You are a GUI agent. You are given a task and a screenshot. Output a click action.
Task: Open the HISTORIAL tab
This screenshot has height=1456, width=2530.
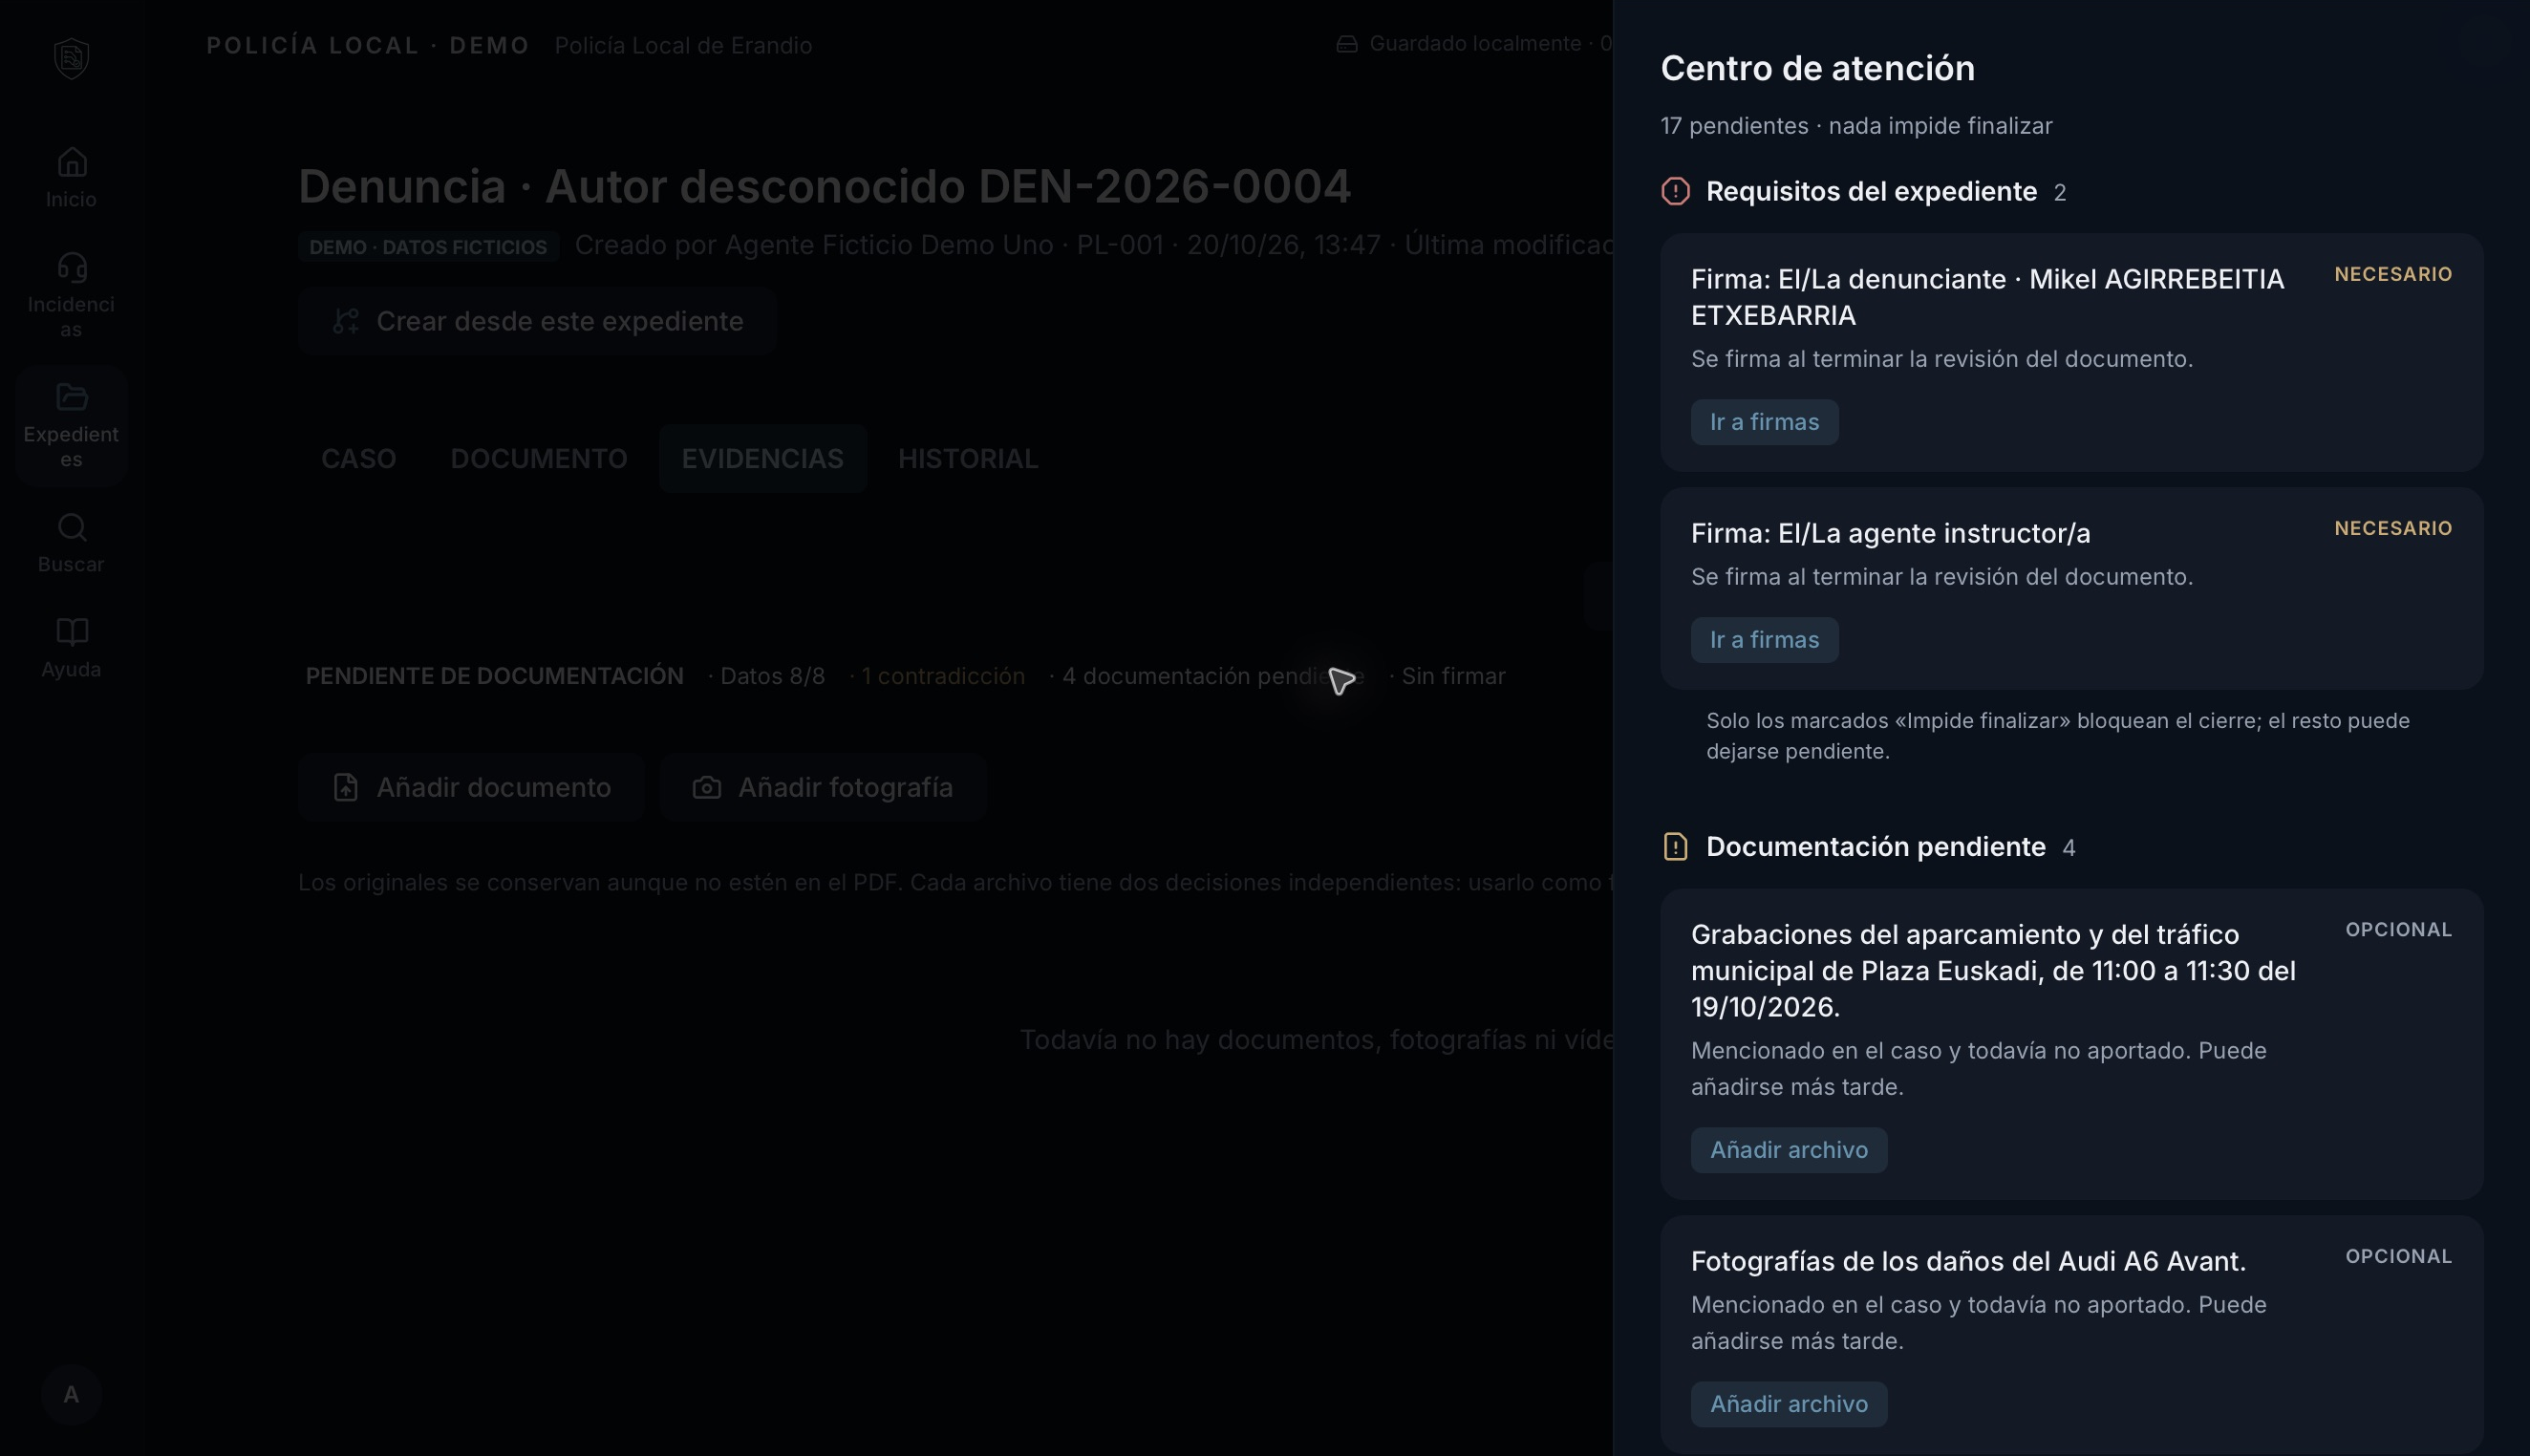click(x=967, y=458)
